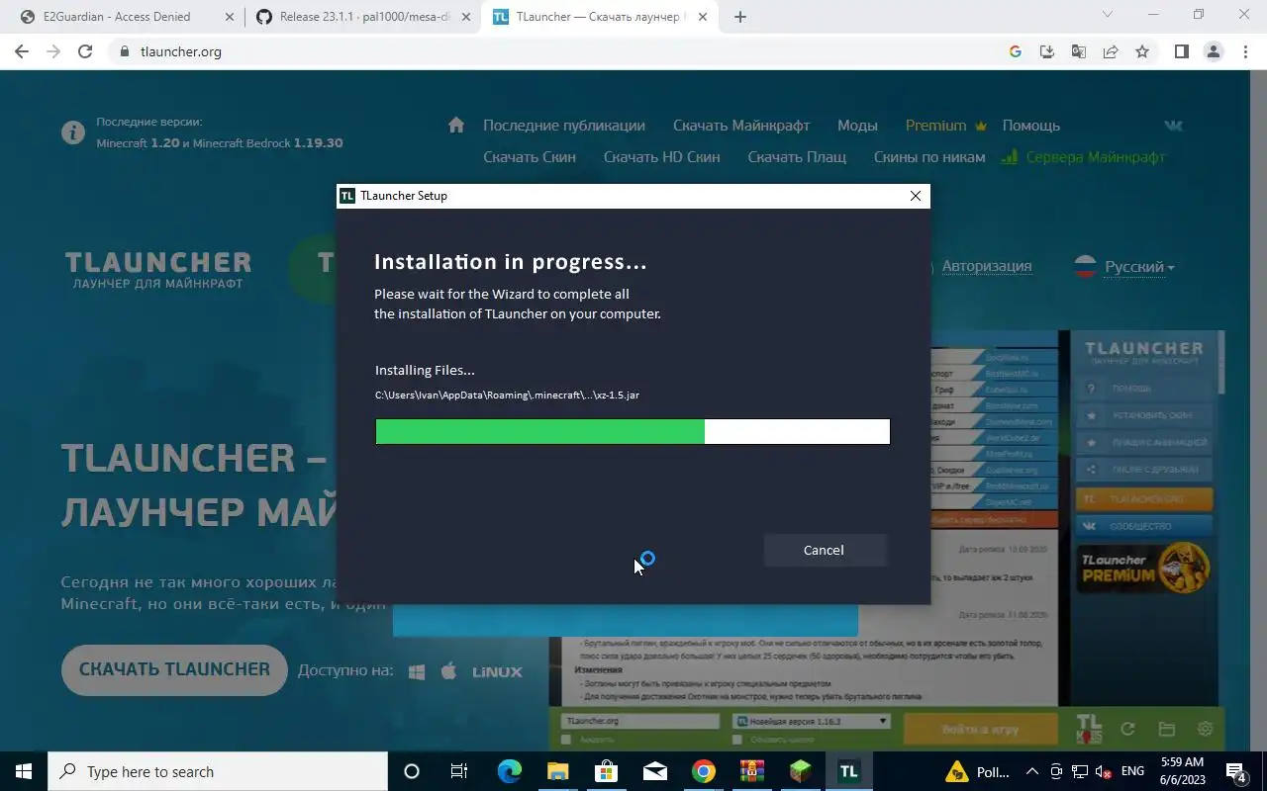Open the notification center
1267x791 pixels.
tap(1237, 771)
